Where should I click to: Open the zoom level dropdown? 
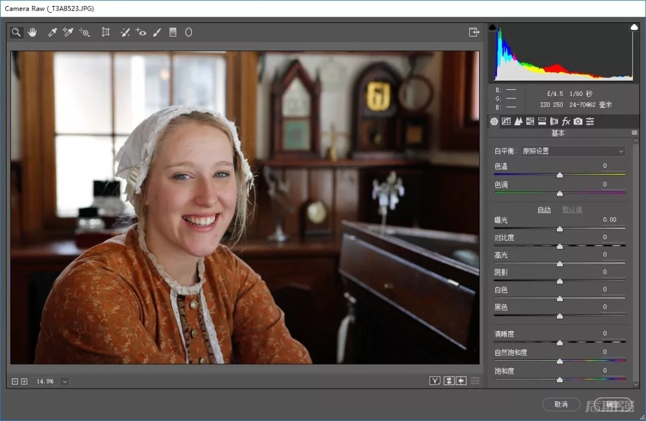[x=65, y=381]
